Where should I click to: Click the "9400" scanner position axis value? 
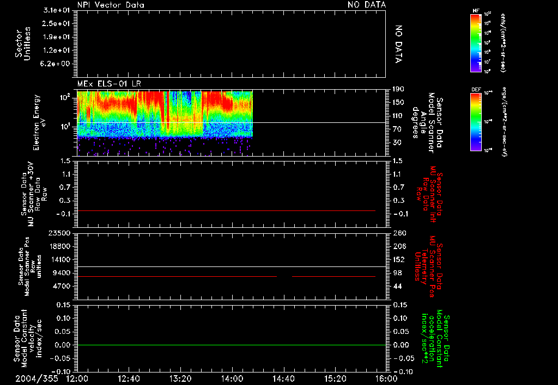tap(62, 273)
